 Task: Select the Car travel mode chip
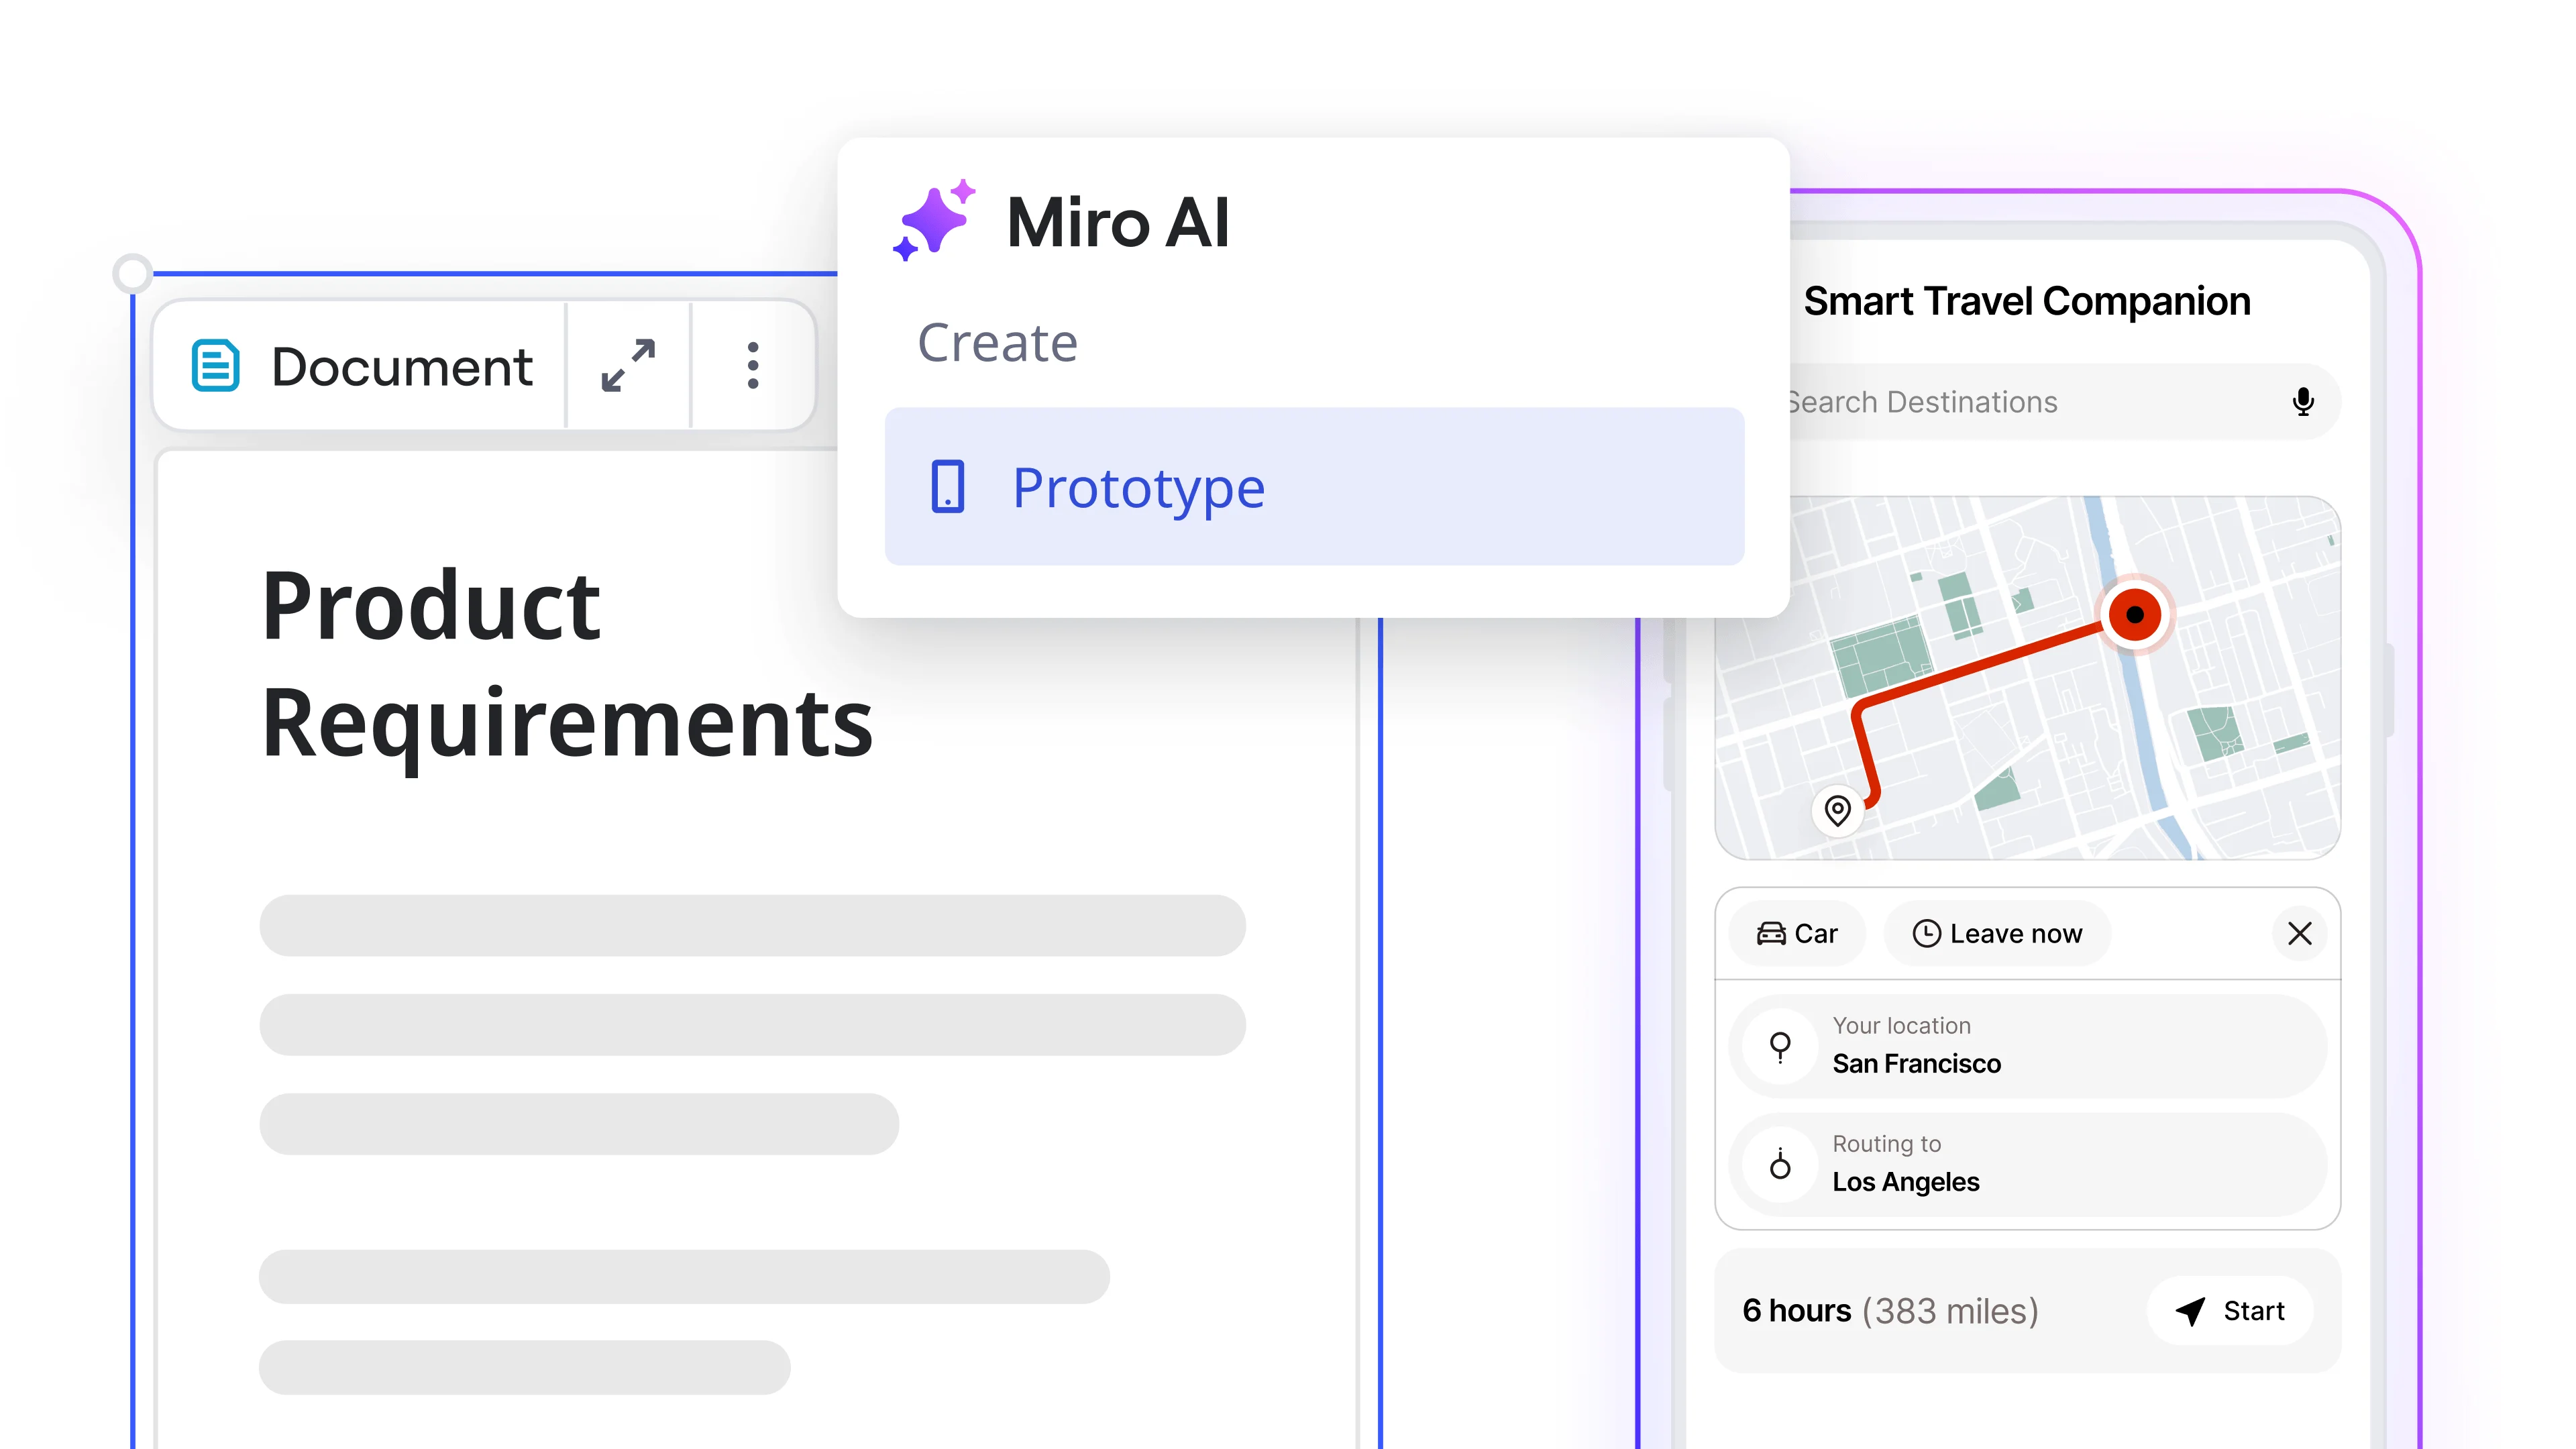1797,933
